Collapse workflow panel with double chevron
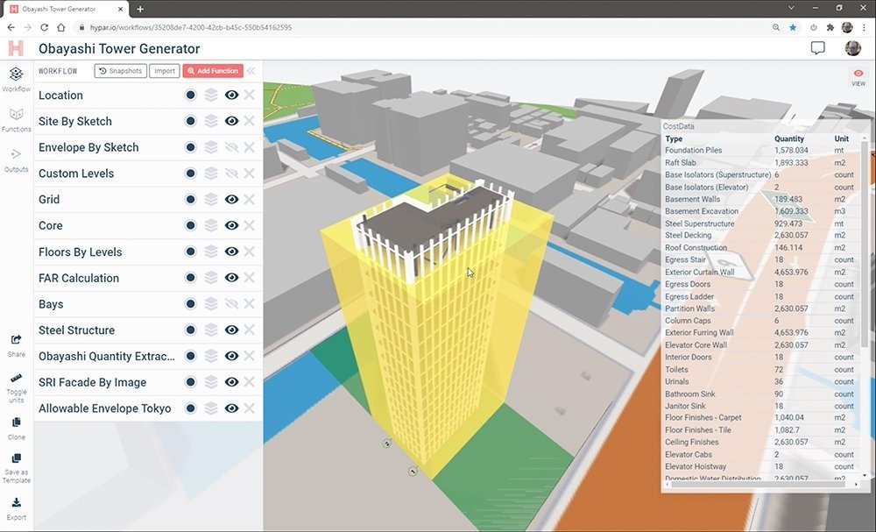This screenshot has height=532, width=876. pos(251,71)
